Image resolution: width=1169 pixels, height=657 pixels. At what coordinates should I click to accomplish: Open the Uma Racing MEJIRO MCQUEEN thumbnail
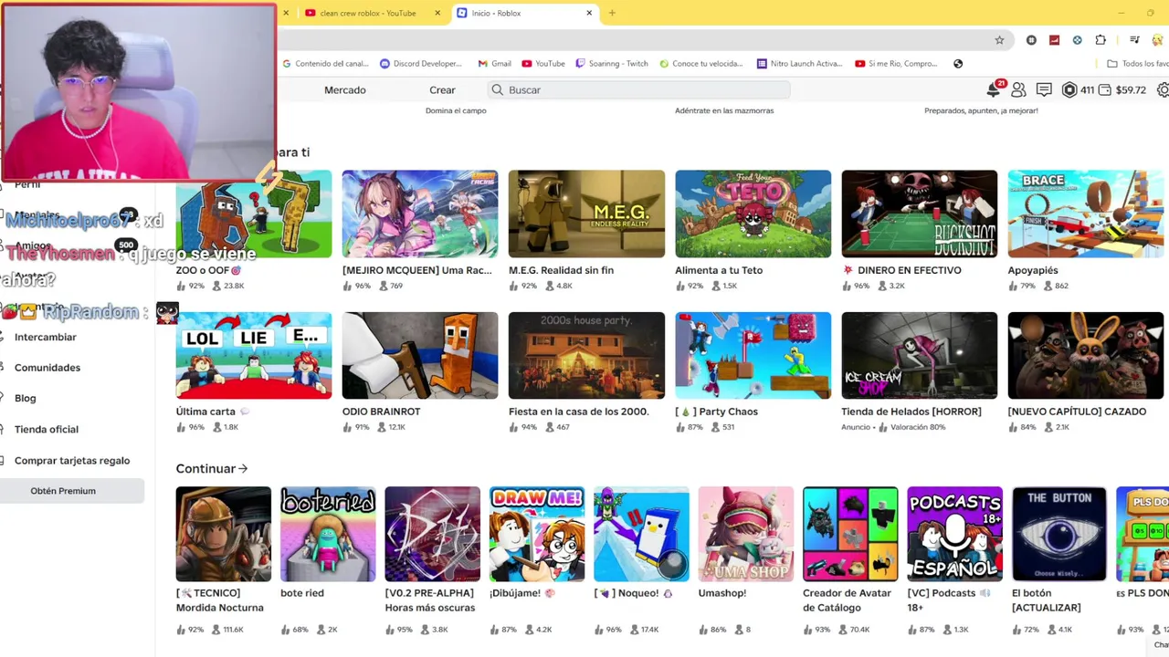(x=420, y=214)
